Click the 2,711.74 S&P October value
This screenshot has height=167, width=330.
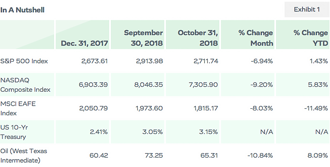click(x=206, y=61)
